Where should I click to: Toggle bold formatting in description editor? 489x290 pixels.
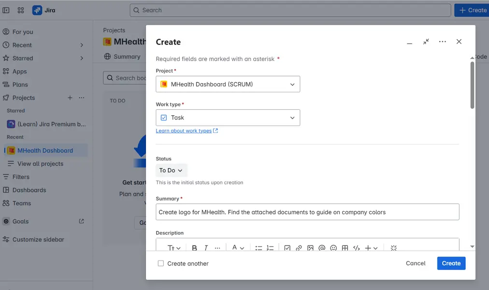[x=194, y=248]
